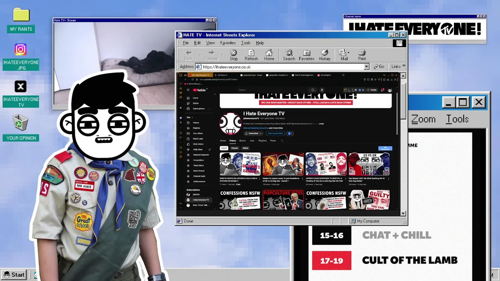
Task: Open the YouTube hamburger menu icon
Action: pyautogui.click(x=188, y=90)
